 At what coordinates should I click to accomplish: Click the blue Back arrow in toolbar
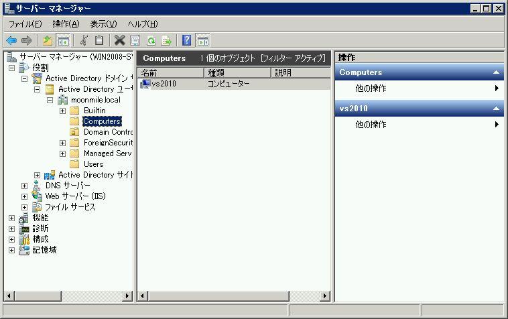point(11,40)
